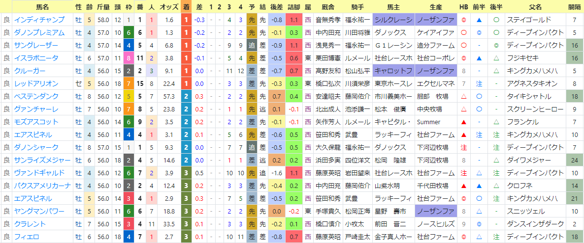This screenshot has width=584, height=243.
Task: Click horse name サングレーザー
Action: (36, 45)
